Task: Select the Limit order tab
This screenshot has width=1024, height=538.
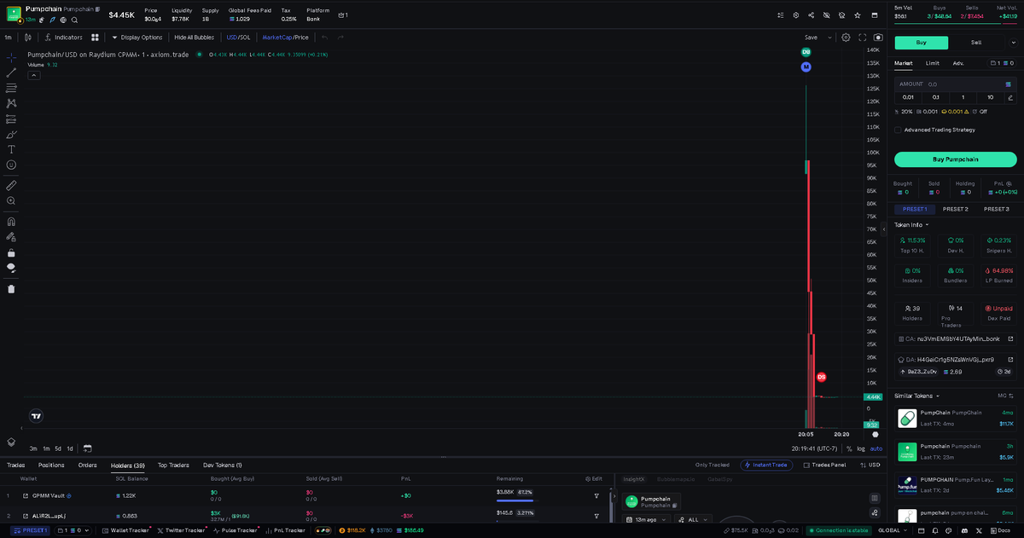Action: coord(932,63)
